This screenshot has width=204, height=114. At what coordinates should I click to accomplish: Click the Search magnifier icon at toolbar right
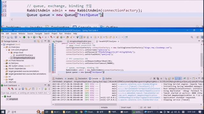pos(192,37)
